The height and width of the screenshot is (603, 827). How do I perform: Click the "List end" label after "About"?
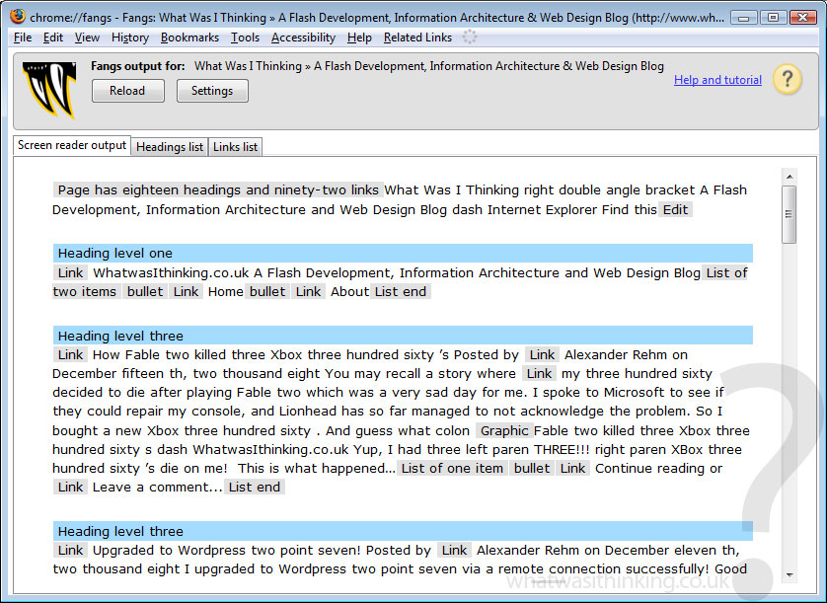[x=401, y=291]
